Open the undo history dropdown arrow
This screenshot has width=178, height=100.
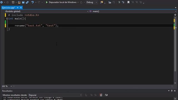[36, 2]
